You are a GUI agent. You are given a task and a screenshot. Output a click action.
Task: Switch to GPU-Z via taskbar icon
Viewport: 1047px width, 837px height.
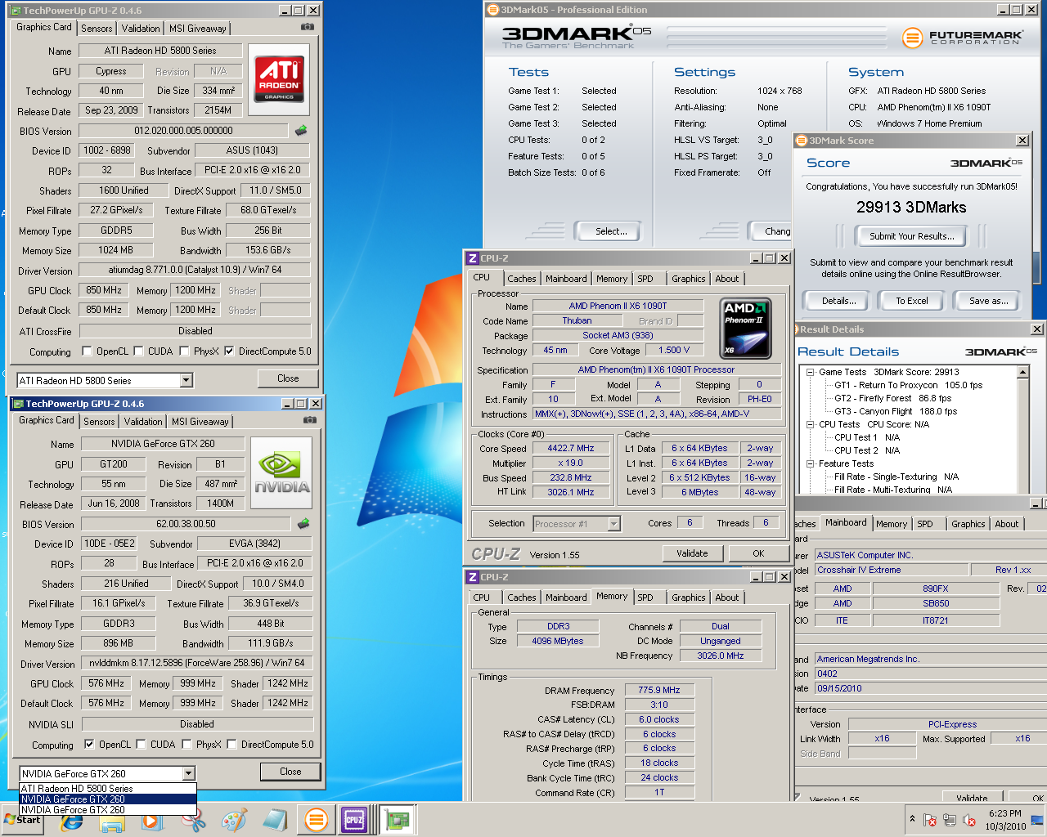tap(398, 820)
